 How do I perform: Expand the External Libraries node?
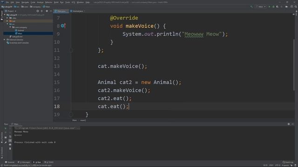(x=4, y=40)
